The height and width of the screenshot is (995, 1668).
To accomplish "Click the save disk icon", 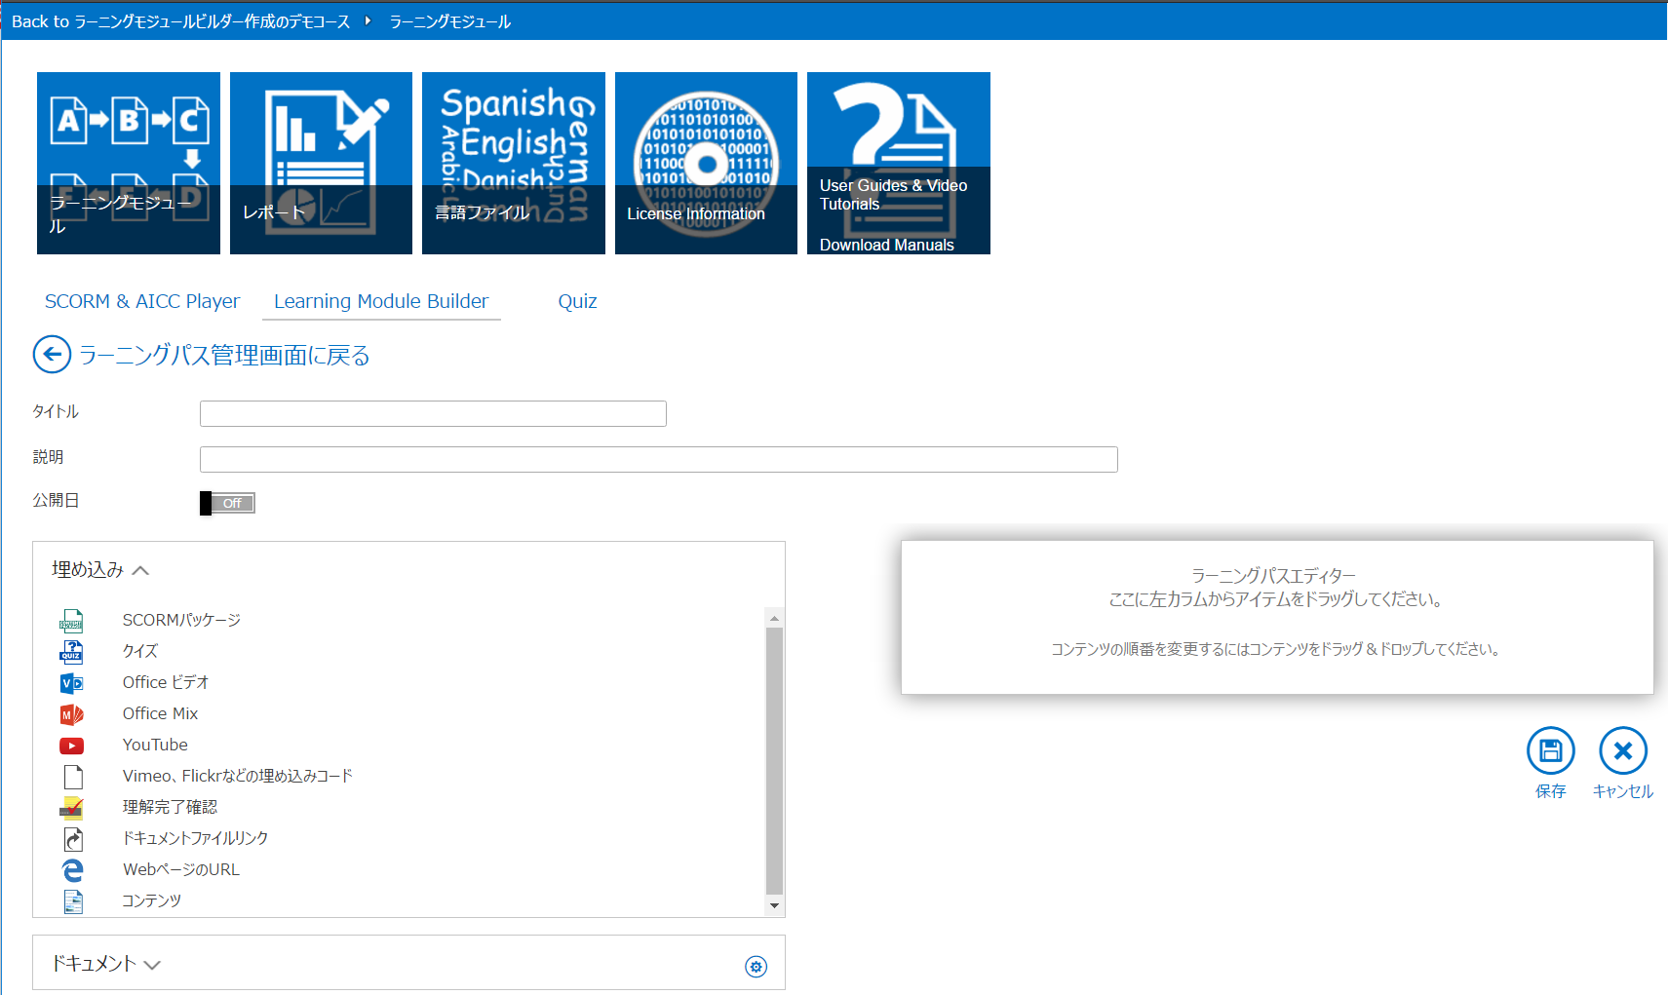I will tap(1550, 750).
